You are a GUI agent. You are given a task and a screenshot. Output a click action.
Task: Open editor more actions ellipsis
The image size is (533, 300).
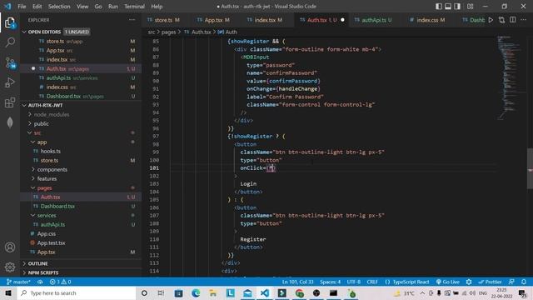coord(524,20)
